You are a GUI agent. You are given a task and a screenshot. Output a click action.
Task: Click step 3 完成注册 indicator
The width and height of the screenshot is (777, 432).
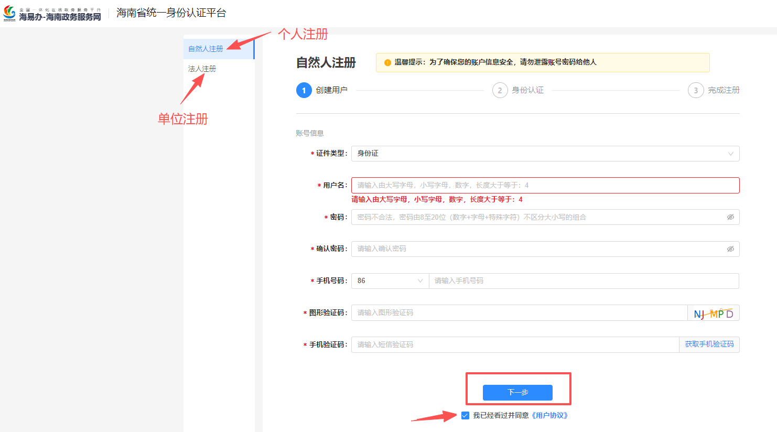(696, 90)
